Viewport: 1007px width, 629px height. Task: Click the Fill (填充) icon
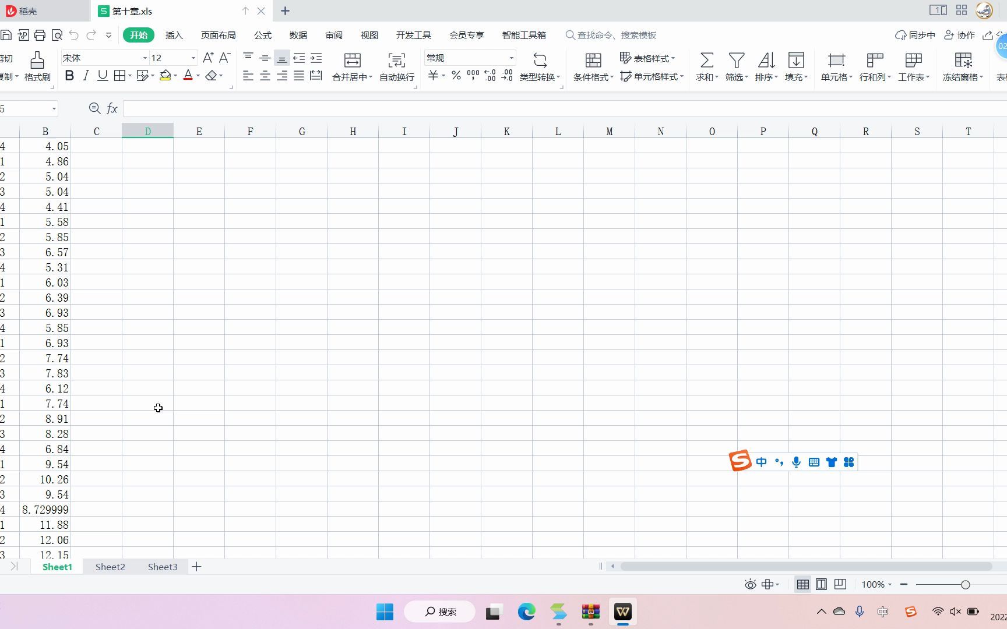[796, 61]
